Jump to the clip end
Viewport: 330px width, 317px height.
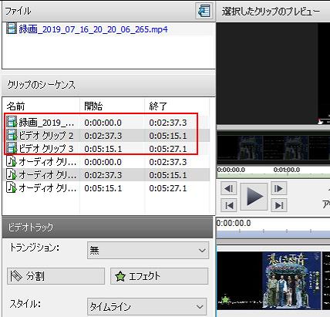279,205
